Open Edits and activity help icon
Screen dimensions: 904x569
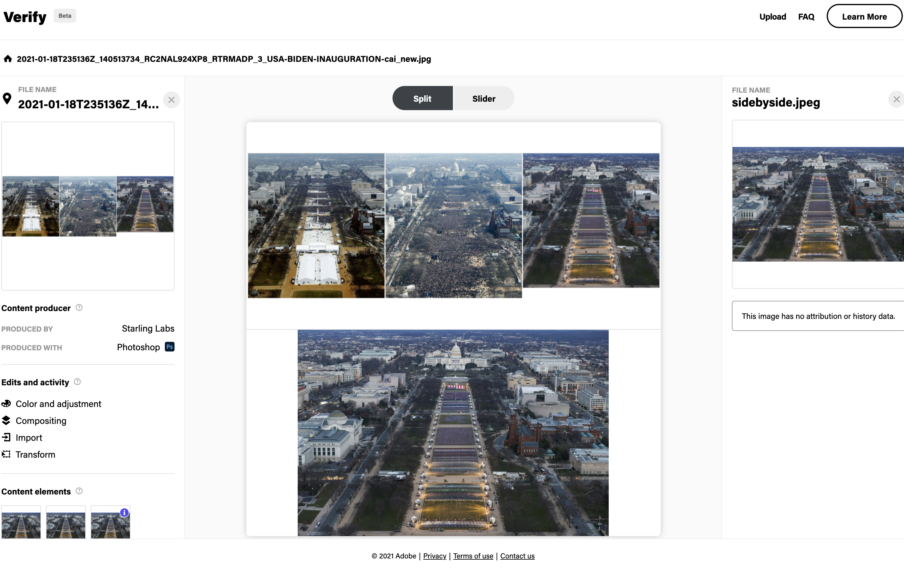point(77,382)
